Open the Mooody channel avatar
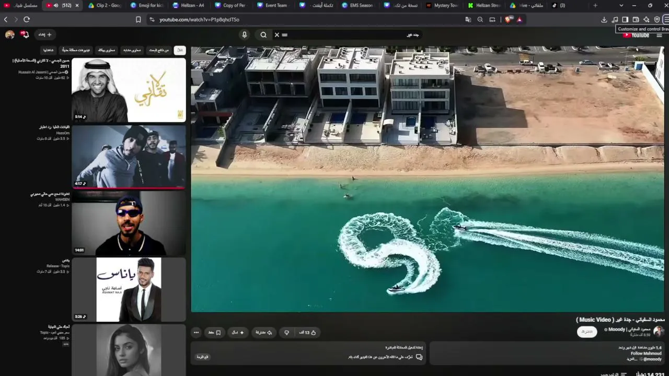The width and height of the screenshot is (669, 376). click(x=659, y=331)
